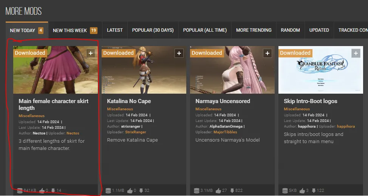Viewport: 368px width, 196px height.
Task: Open Skip Intro-Boot logos mod title
Action: click(x=311, y=101)
